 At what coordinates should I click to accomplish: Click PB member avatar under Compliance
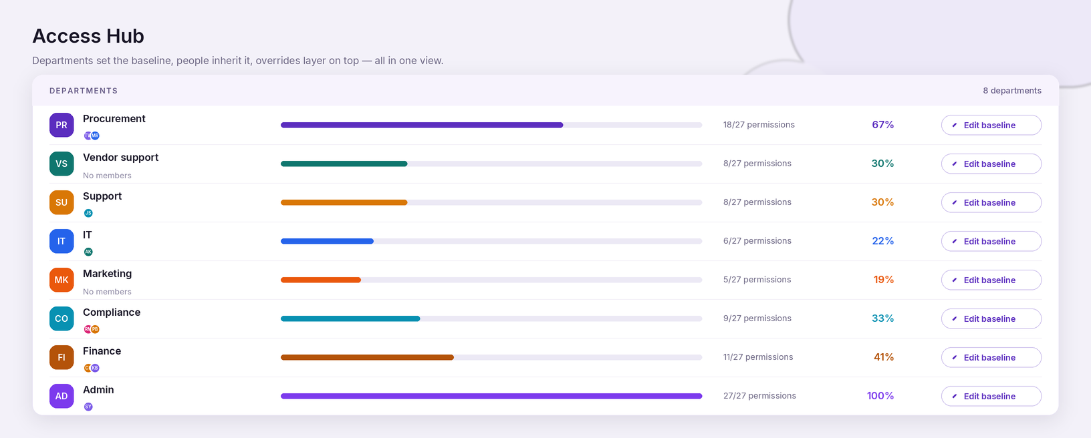pyautogui.click(x=95, y=329)
